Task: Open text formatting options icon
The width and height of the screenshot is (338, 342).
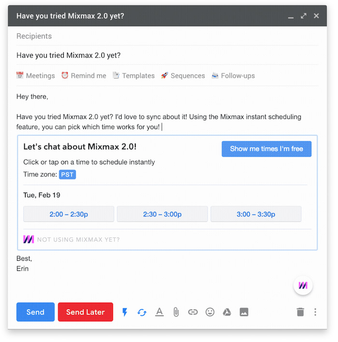Action: (x=159, y=312)
